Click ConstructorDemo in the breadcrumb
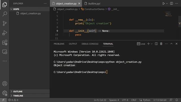 click(x=94, y=9)
